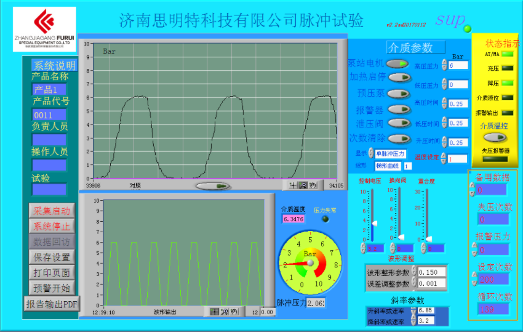Toggle the 介质温控 switch

(495, 137)
